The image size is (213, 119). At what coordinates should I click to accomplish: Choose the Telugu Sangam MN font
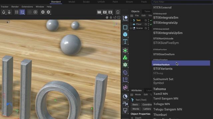pos(168,109)
